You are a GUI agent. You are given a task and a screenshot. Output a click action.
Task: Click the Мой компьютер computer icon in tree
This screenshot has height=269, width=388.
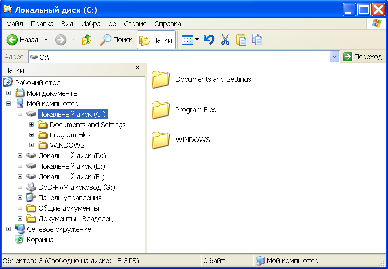pyautogui.click(x=20, y=104)
